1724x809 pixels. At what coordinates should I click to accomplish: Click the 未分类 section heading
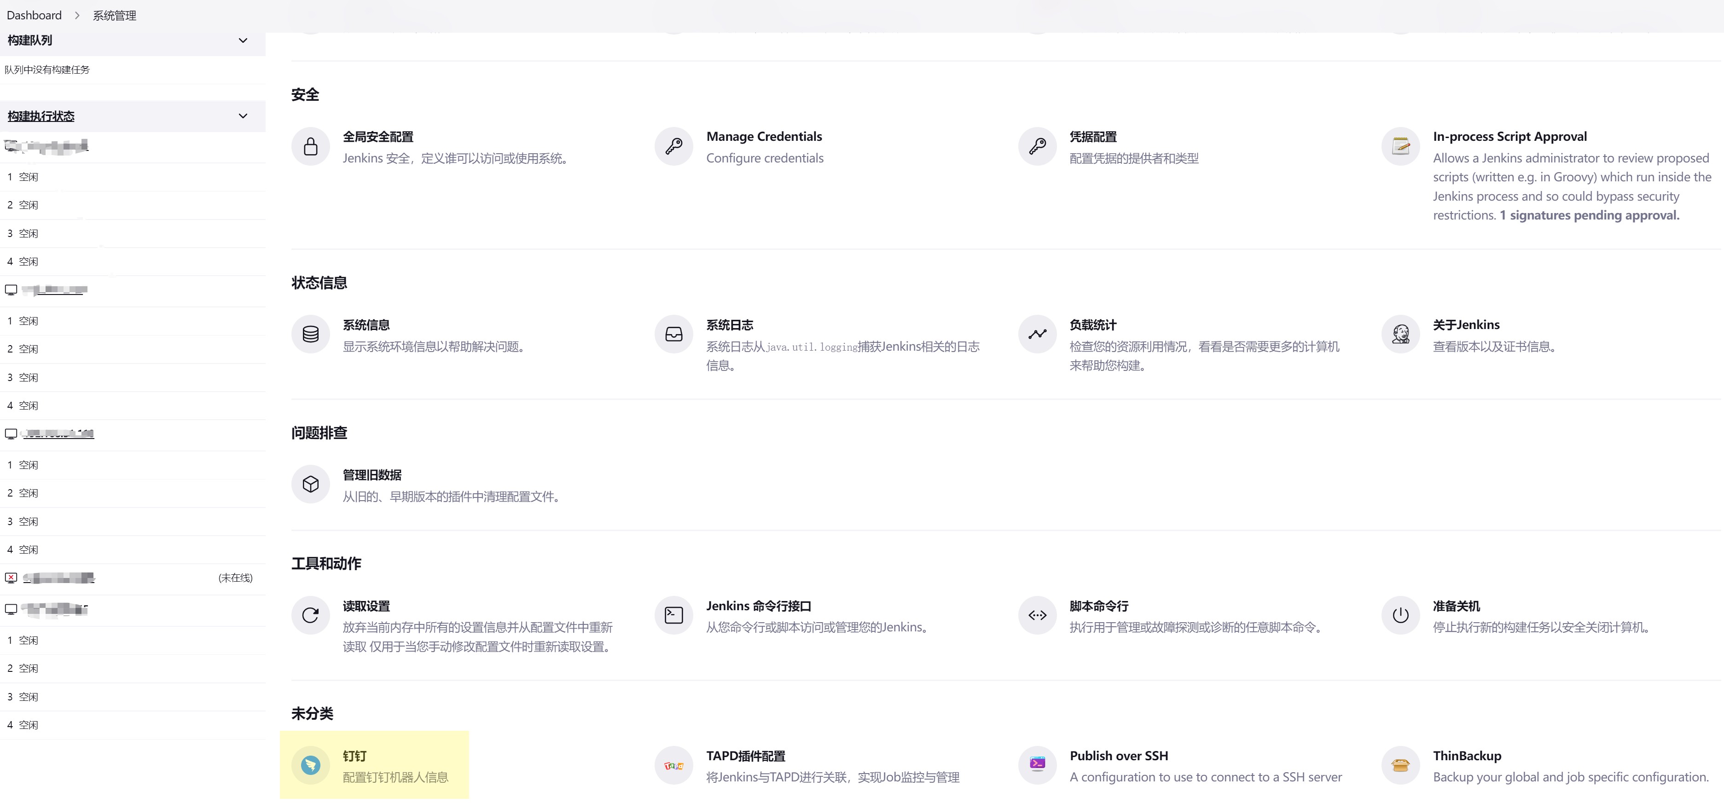pos(313,713)
